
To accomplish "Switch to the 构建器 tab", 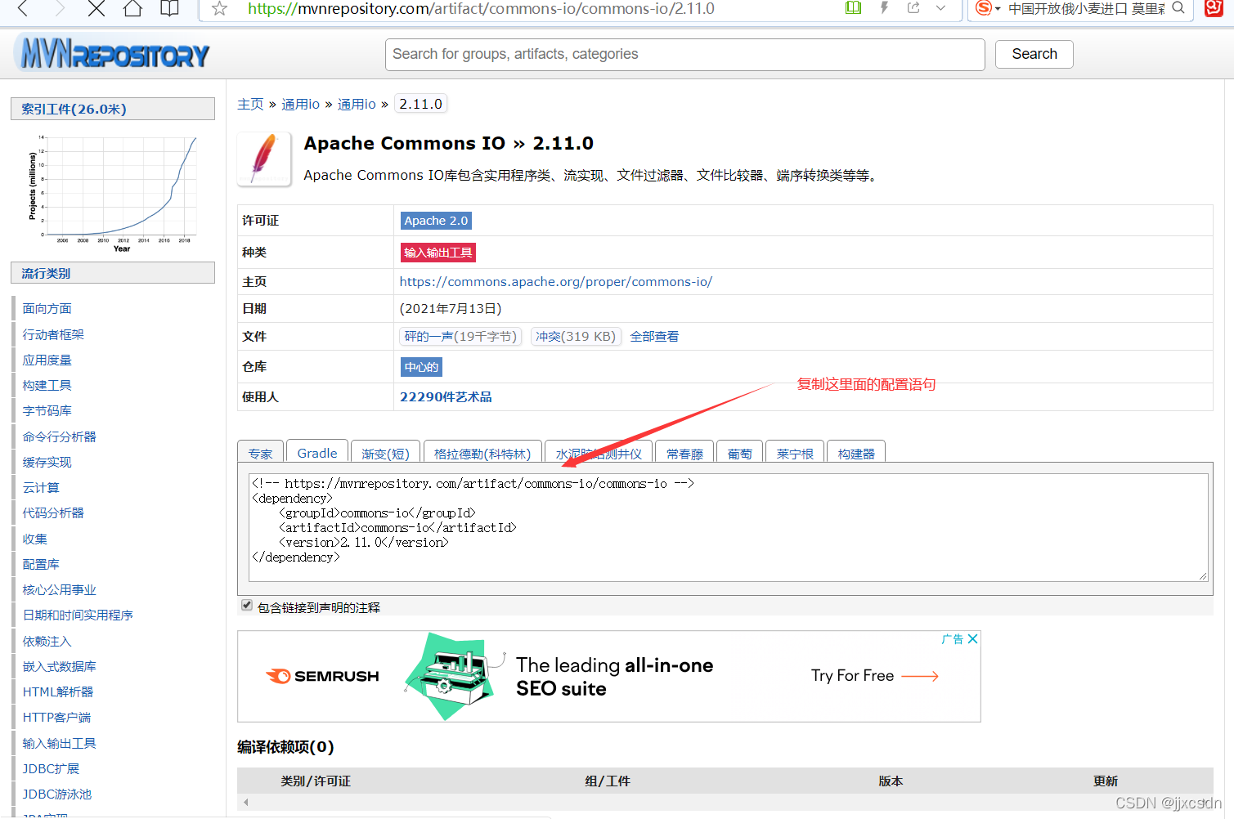I will point(856,453).
